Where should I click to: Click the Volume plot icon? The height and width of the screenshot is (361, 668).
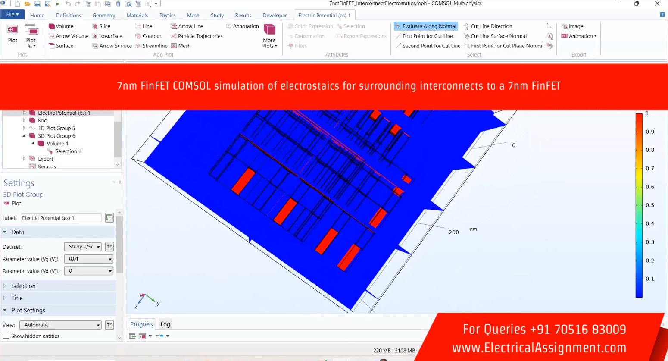pyautogui.click(x=52, y=26)
